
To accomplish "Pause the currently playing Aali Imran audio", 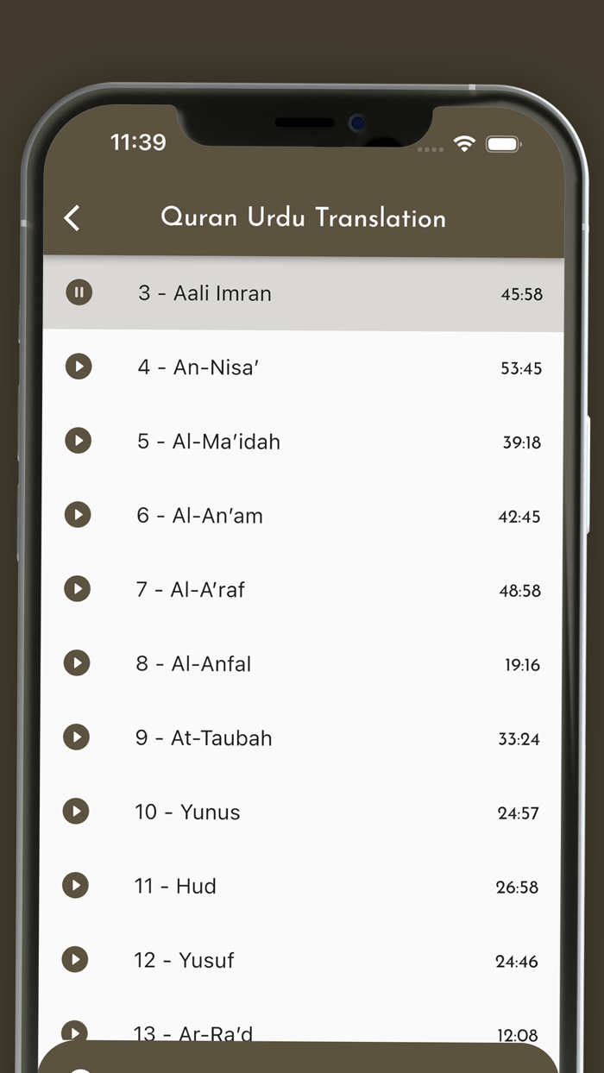I will pyautogui.click(x=79, y=292).
